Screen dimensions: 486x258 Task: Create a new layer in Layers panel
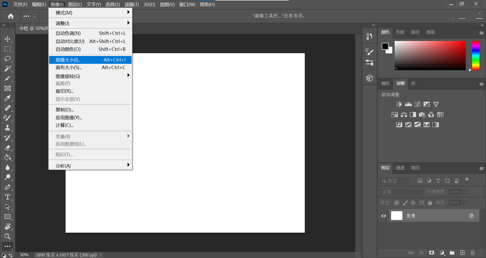pyautogui.click(x=462, y=253)
